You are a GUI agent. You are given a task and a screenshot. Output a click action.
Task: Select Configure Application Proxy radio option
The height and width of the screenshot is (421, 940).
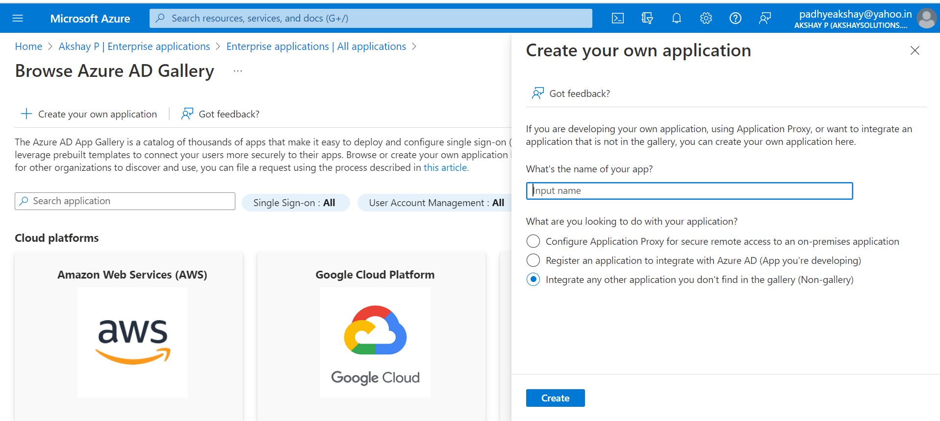click(x=533, y=241)
